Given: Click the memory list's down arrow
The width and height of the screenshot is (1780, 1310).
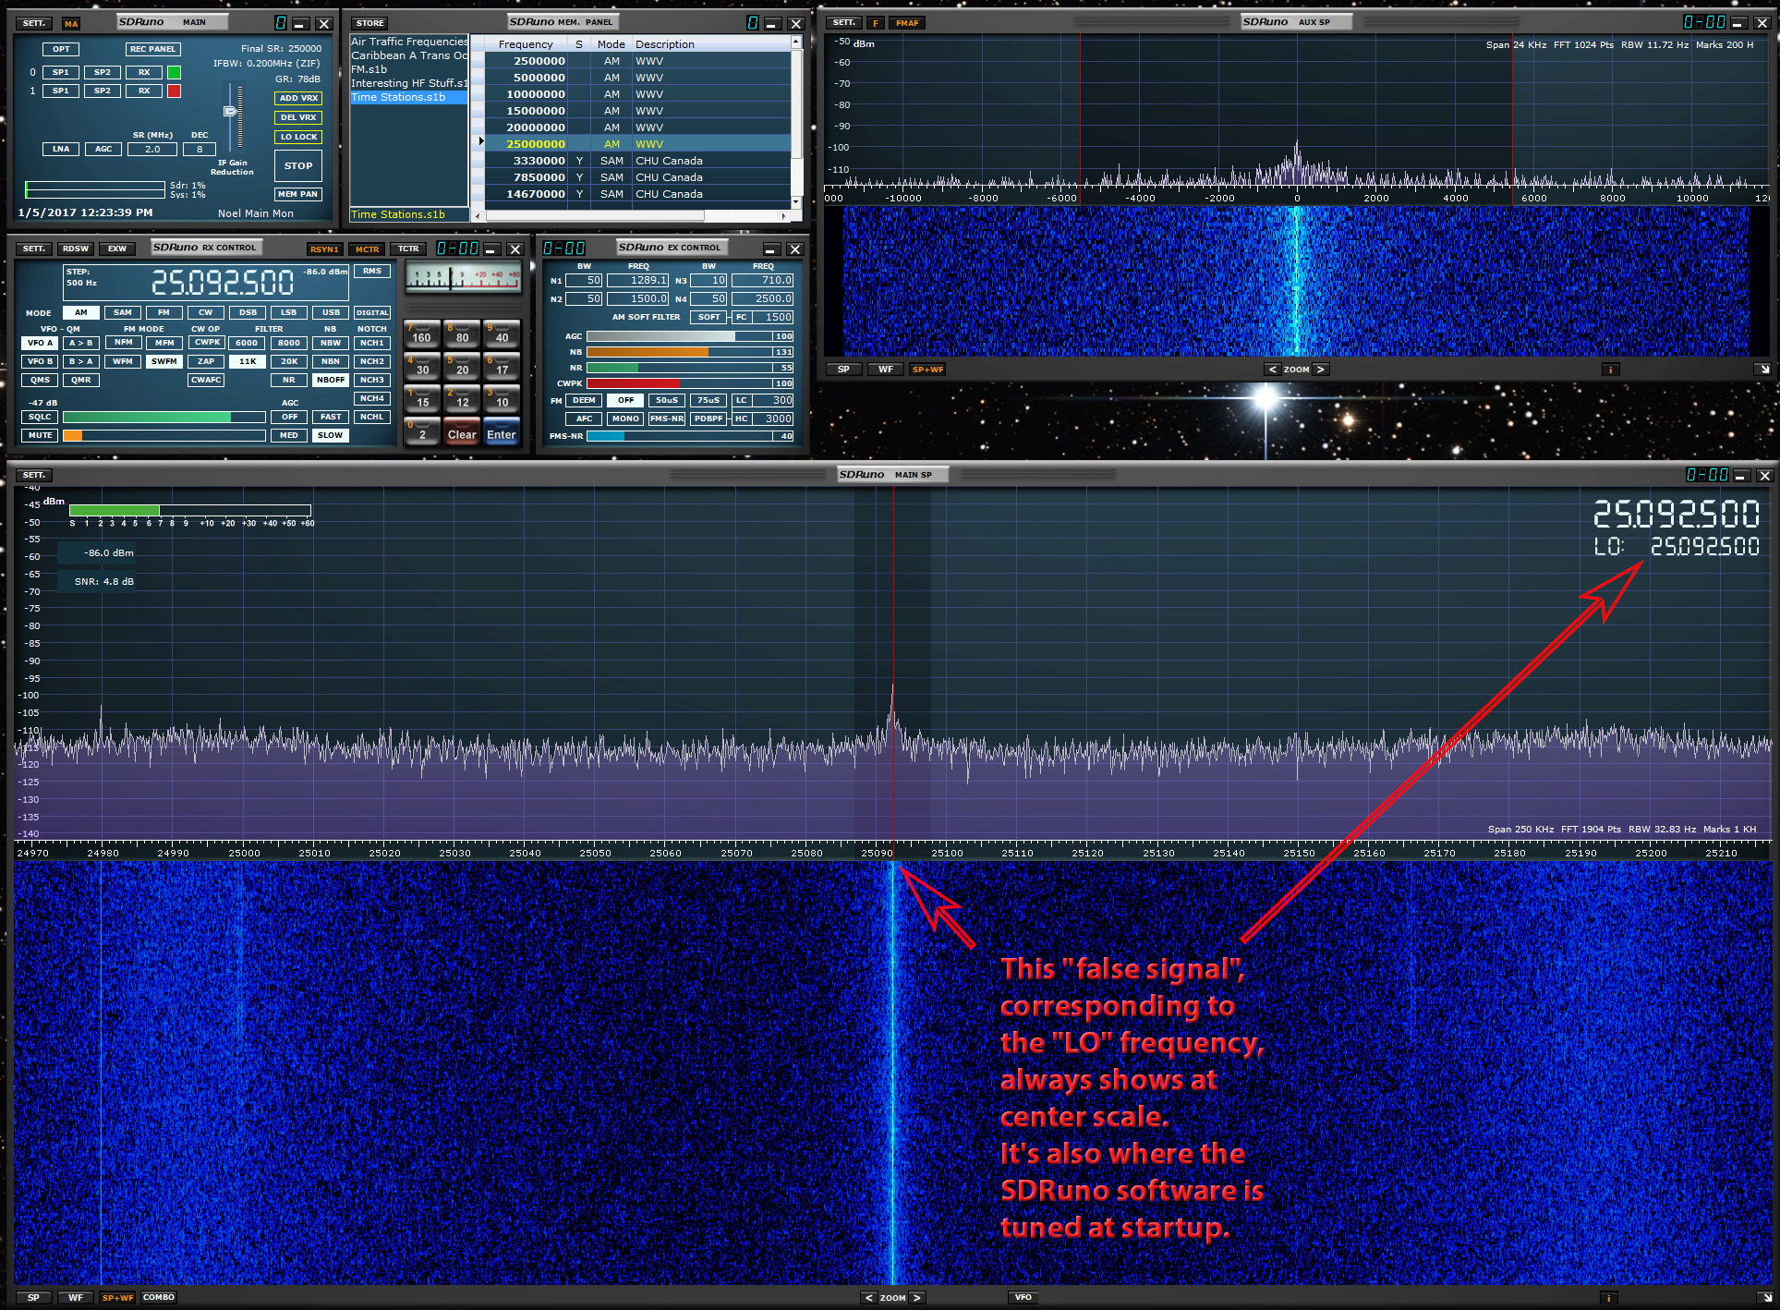Looking at the screenshot, I should click(x=795, y=201).
